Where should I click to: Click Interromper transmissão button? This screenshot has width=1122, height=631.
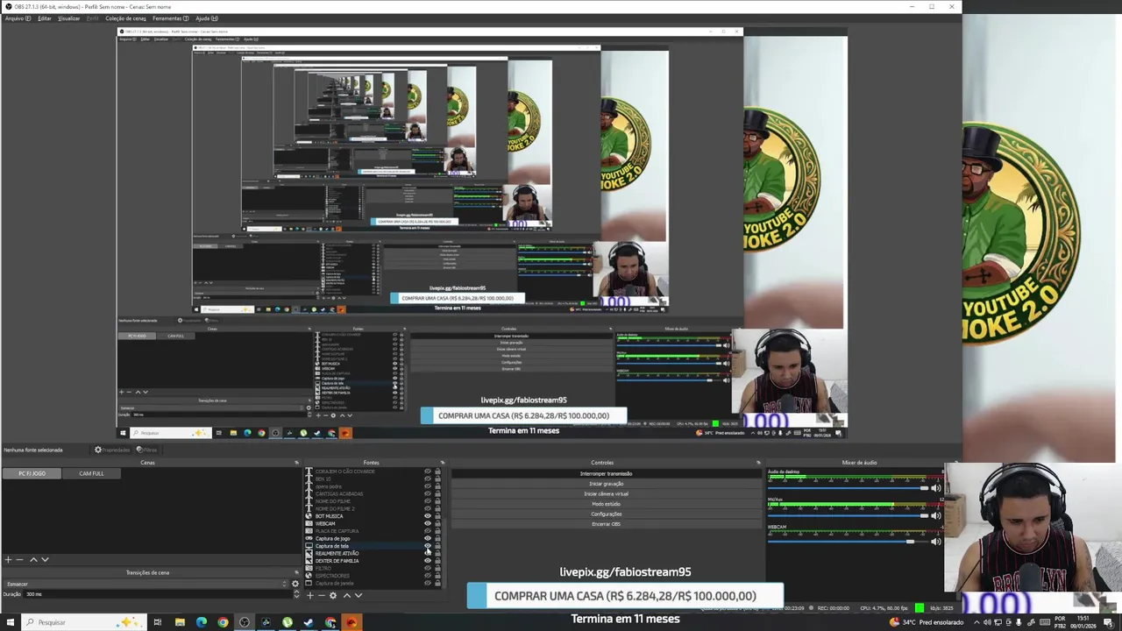pos(606,473)
